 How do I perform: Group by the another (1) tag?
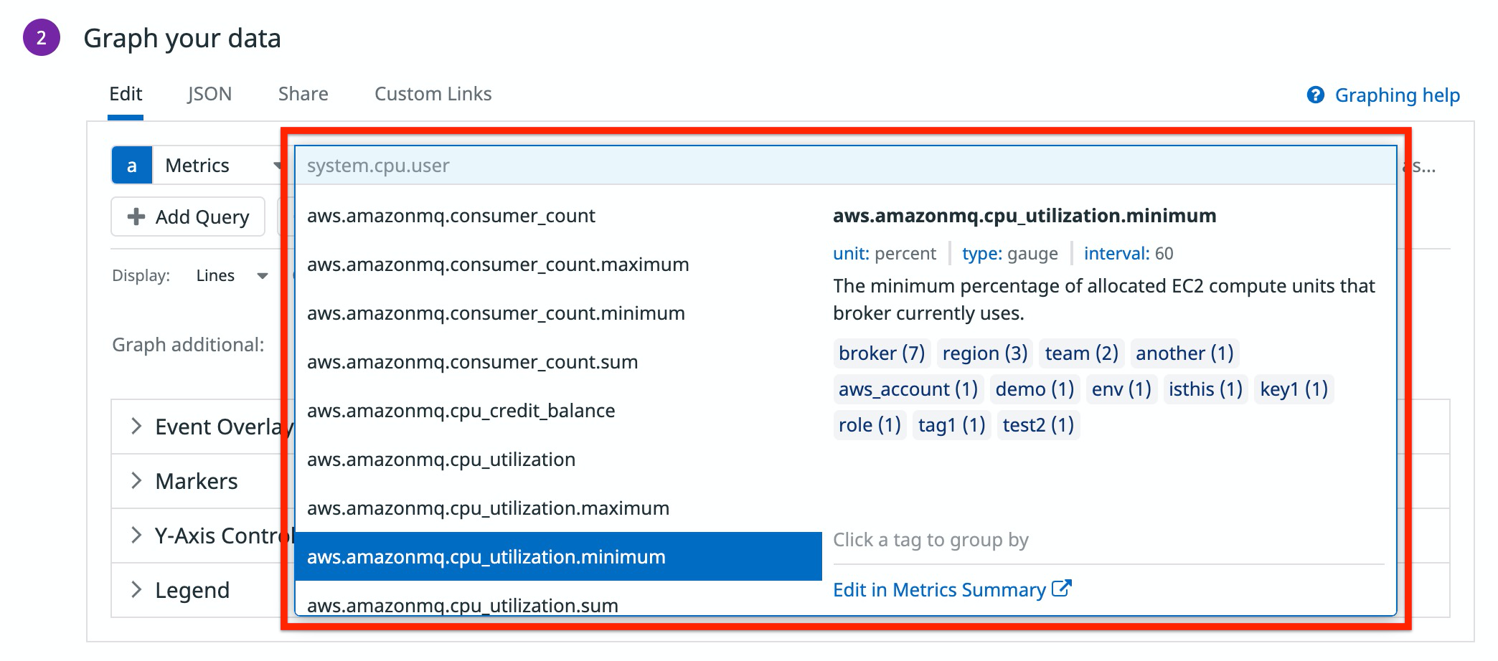1184,353
